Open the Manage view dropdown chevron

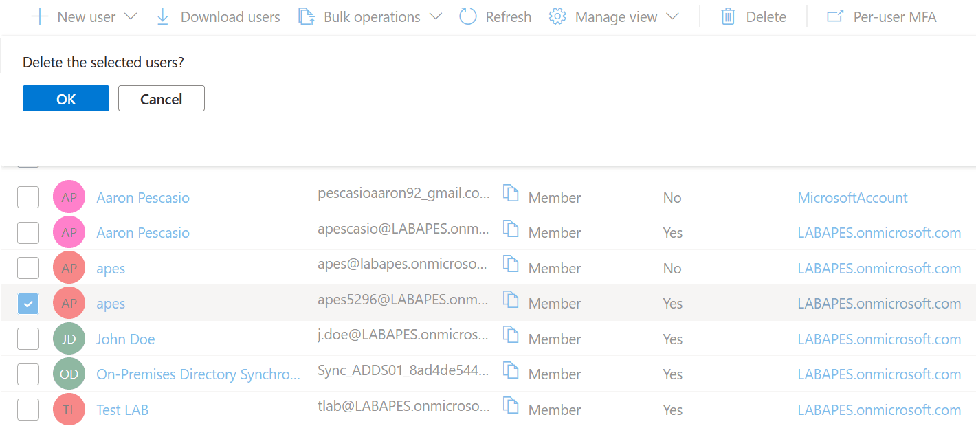pyautogui.click(x=672, y=16)
